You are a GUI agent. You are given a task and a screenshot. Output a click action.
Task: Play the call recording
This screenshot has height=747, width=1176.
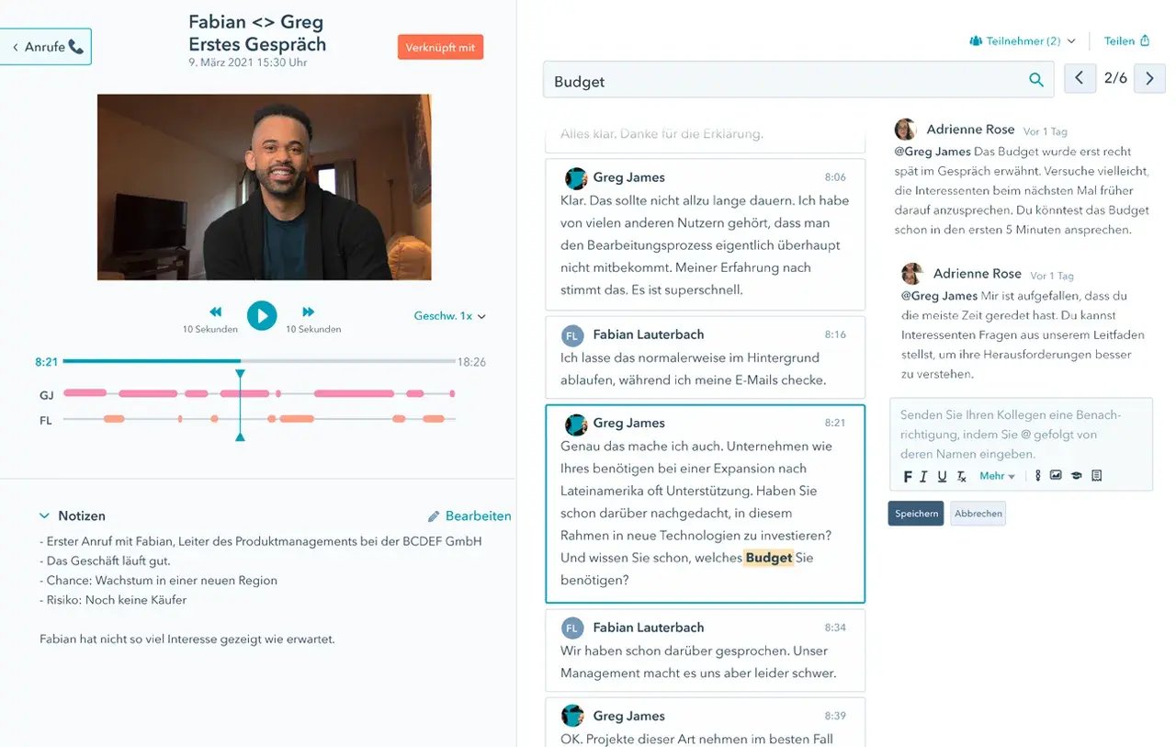(262, 316)
